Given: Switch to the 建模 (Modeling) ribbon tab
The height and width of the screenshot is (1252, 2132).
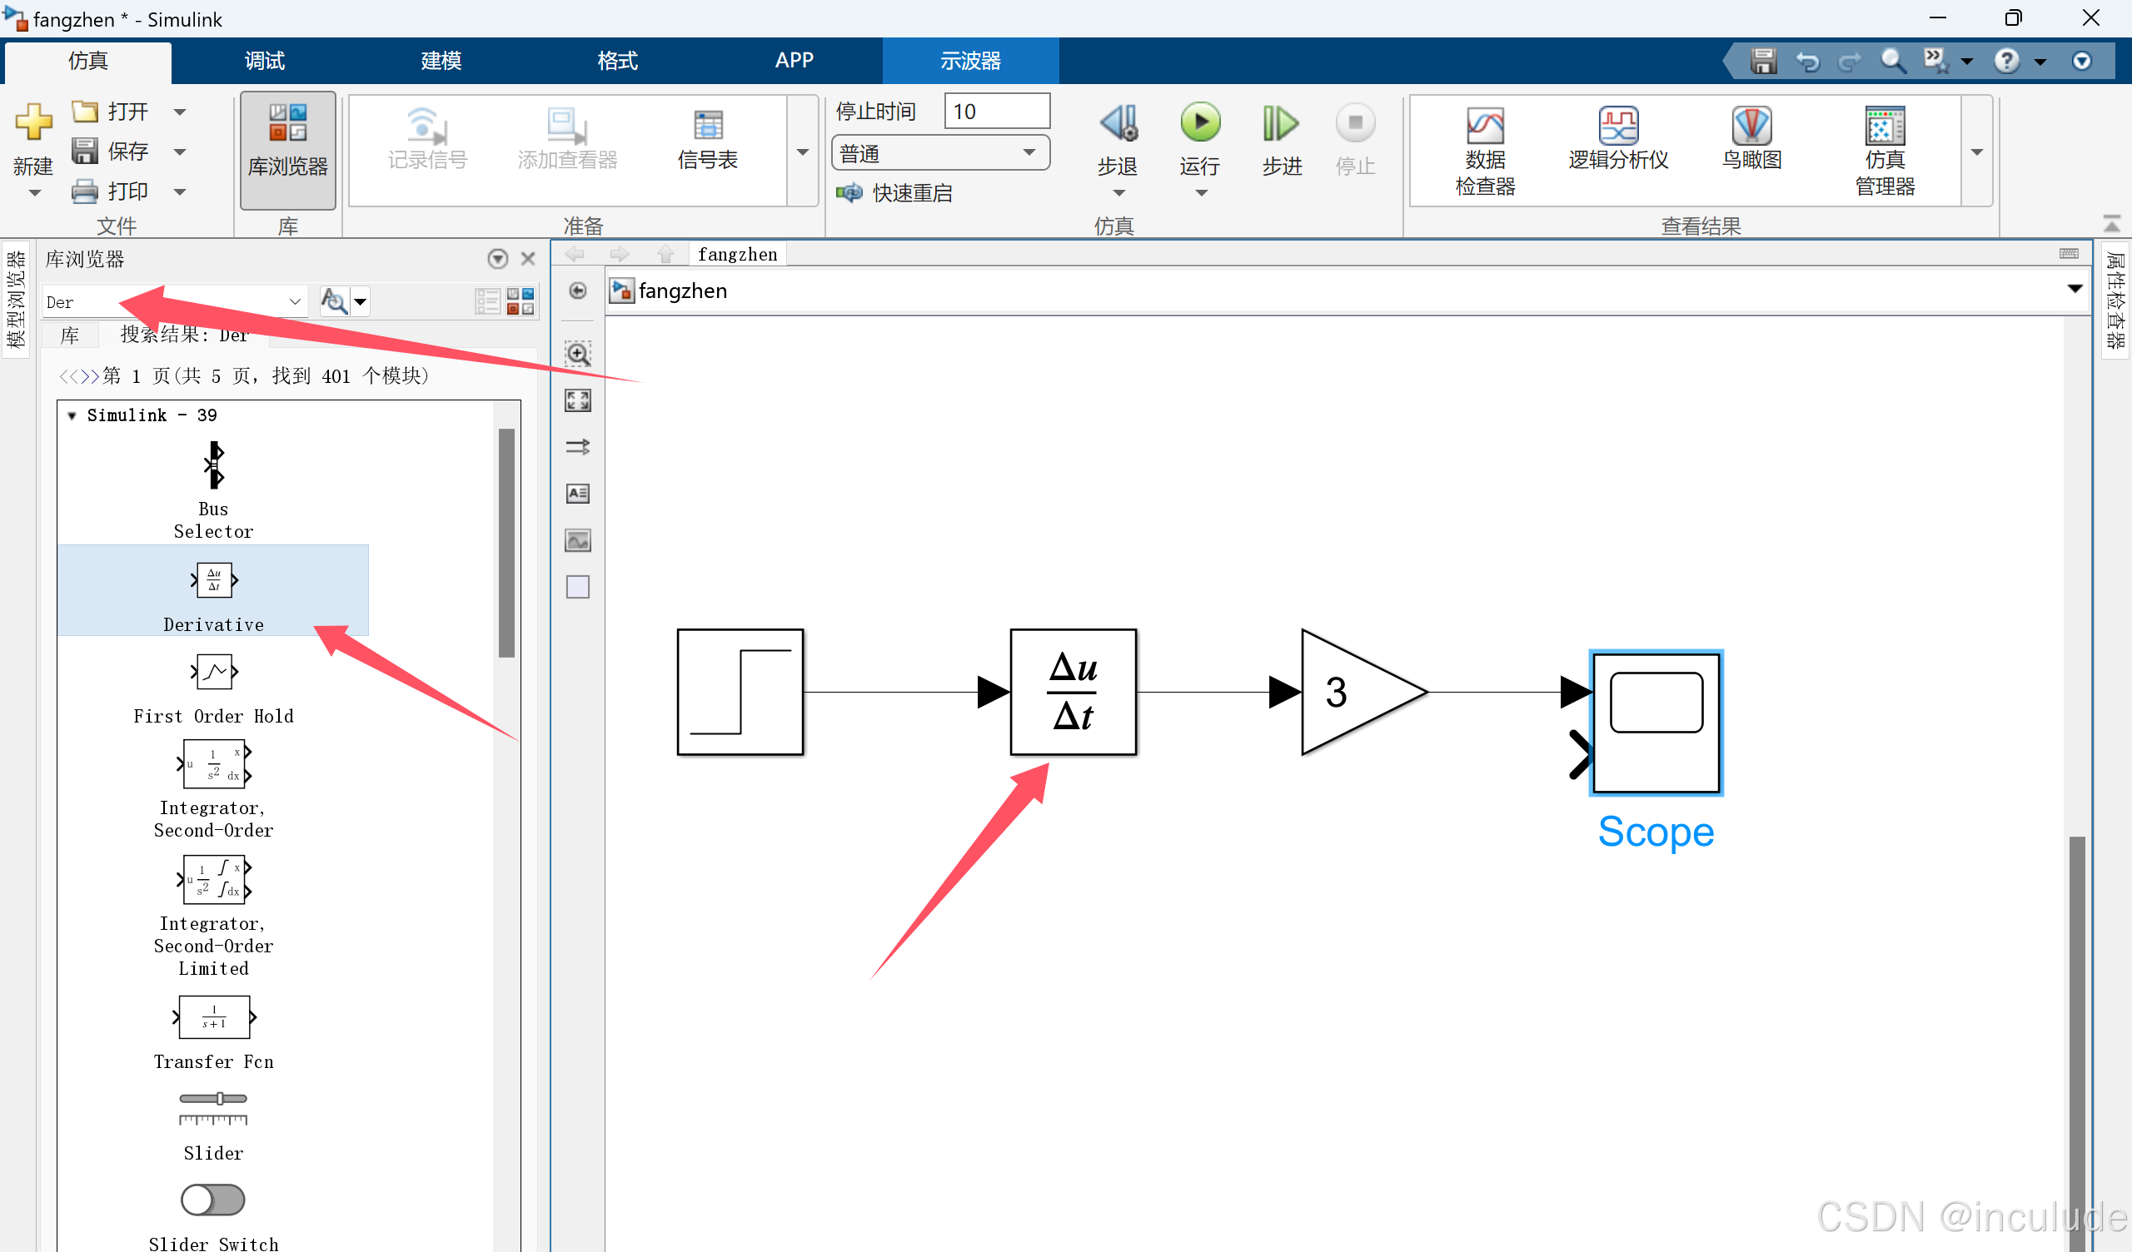Looking at the screenshot, I should [x=441, y=61].
